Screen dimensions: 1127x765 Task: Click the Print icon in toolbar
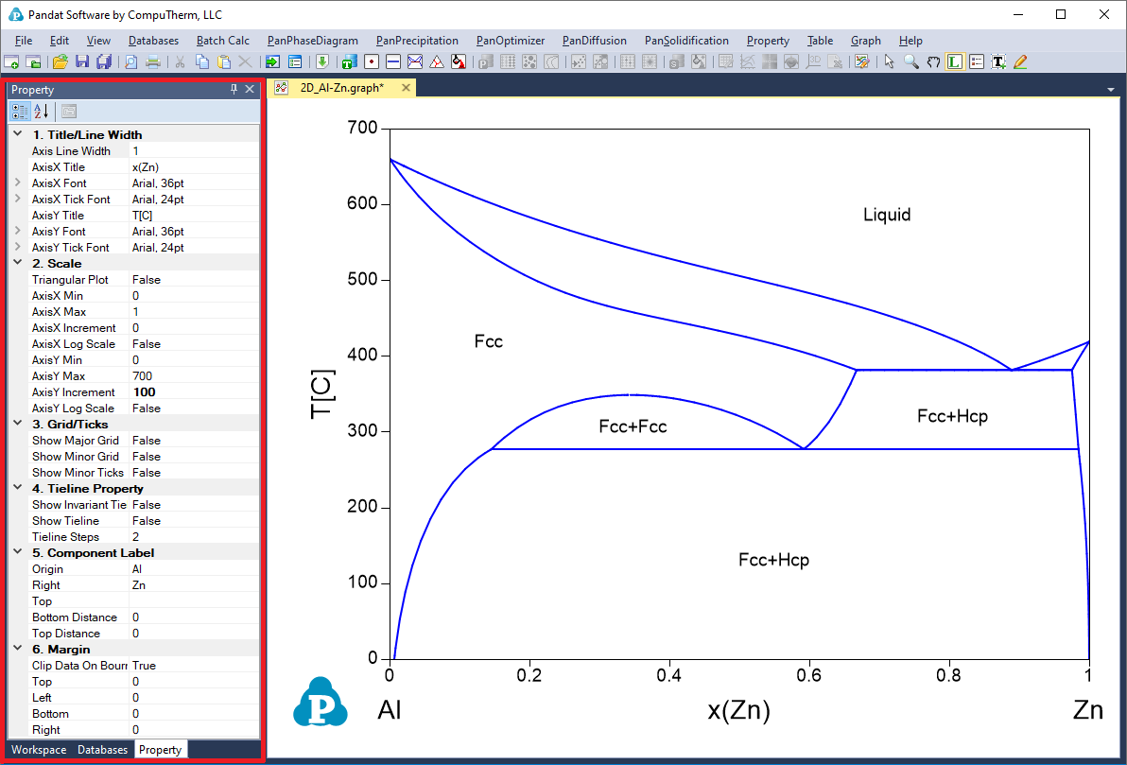152,62
